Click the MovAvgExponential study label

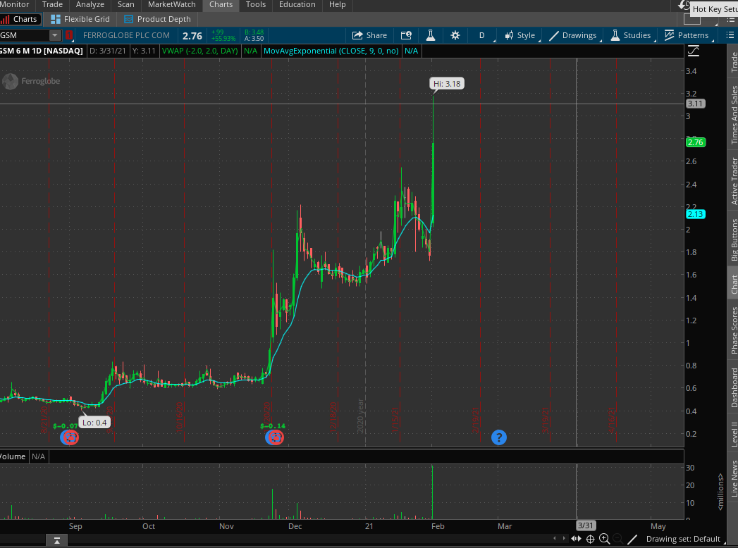331,51
